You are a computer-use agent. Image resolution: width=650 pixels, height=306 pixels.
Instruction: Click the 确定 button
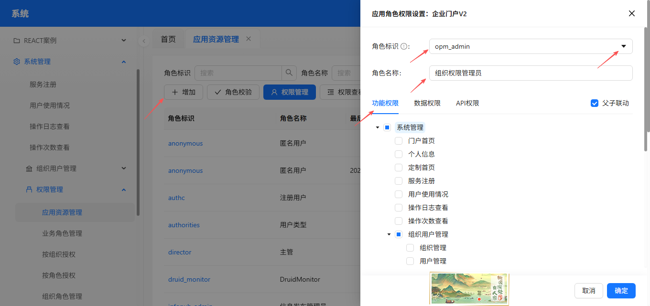[x=621, y=291]
